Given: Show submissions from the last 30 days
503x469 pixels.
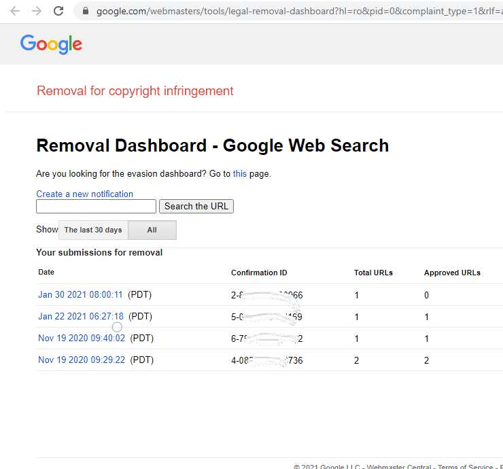Looking at the screenshot, I should [x=93, y=230].
